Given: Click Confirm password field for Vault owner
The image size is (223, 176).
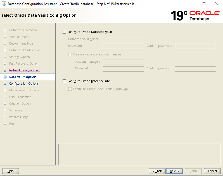Looking at the screenshot, I should coord(195,46).
